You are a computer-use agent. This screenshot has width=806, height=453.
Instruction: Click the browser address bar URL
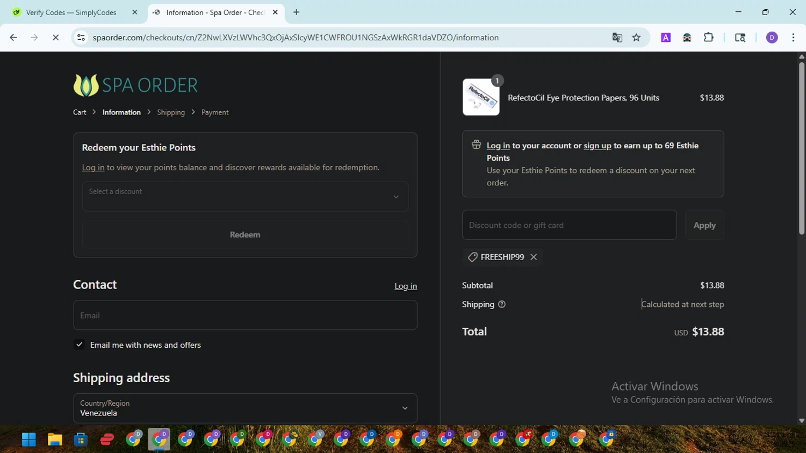[x=296, y=38]
